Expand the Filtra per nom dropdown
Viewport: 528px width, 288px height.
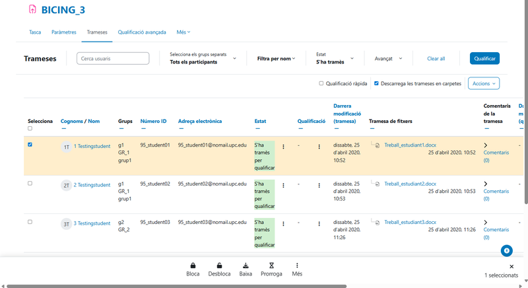coord(276,59)
